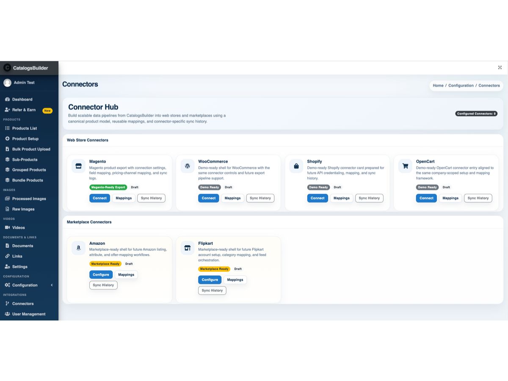Connect the WooCommerce connector
This screenshot has width=508, height=381.
(x=209, y=198)
